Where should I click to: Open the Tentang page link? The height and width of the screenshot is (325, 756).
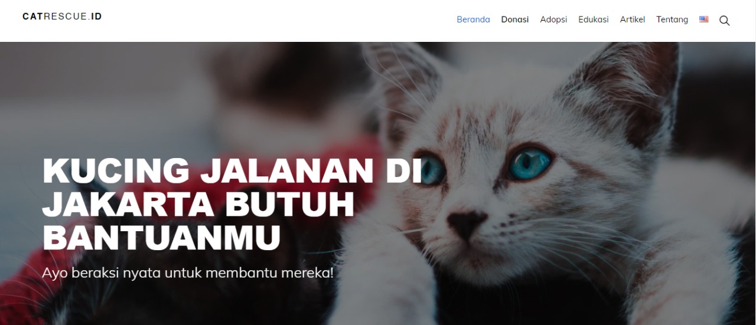672,19
